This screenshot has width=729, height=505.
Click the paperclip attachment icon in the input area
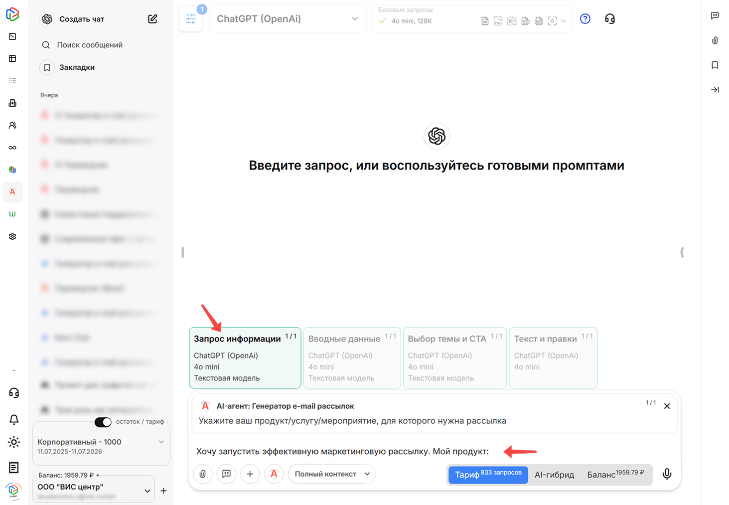pyautogui.click(x=202, y=474)
